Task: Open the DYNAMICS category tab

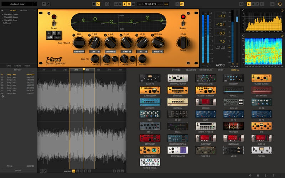Action: [x=176, y=70]
